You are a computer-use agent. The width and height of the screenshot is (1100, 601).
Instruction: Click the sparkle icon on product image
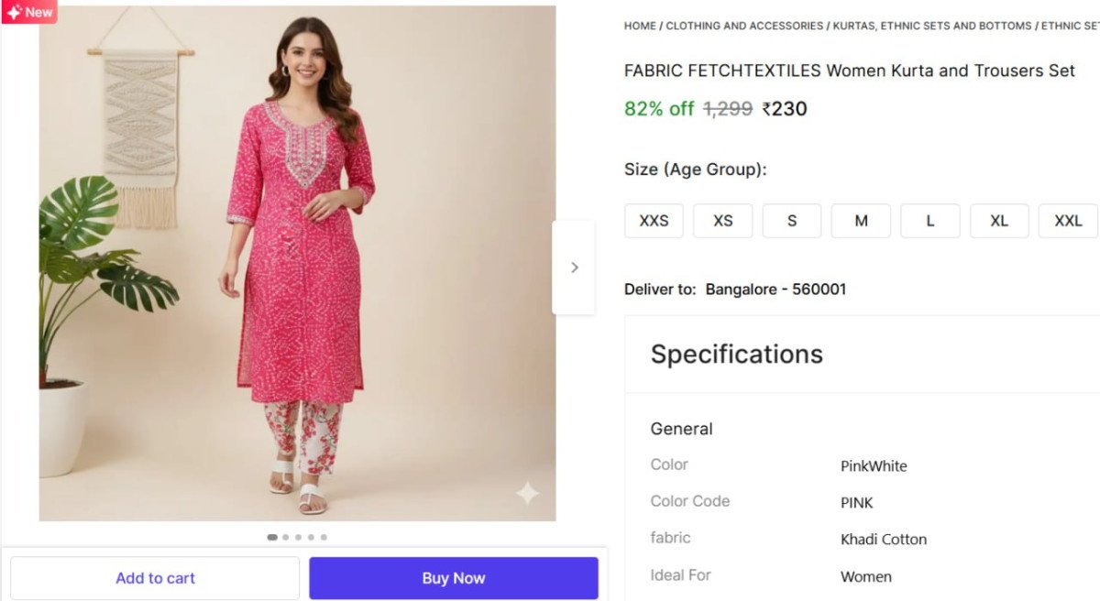(x=527, y=494)
